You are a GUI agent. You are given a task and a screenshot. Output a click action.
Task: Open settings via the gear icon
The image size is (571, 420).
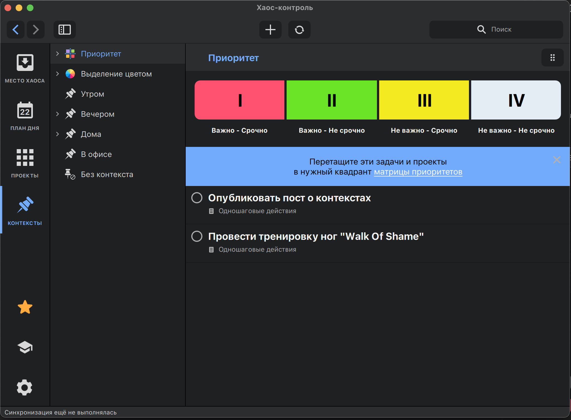click(x=25, y=387)
